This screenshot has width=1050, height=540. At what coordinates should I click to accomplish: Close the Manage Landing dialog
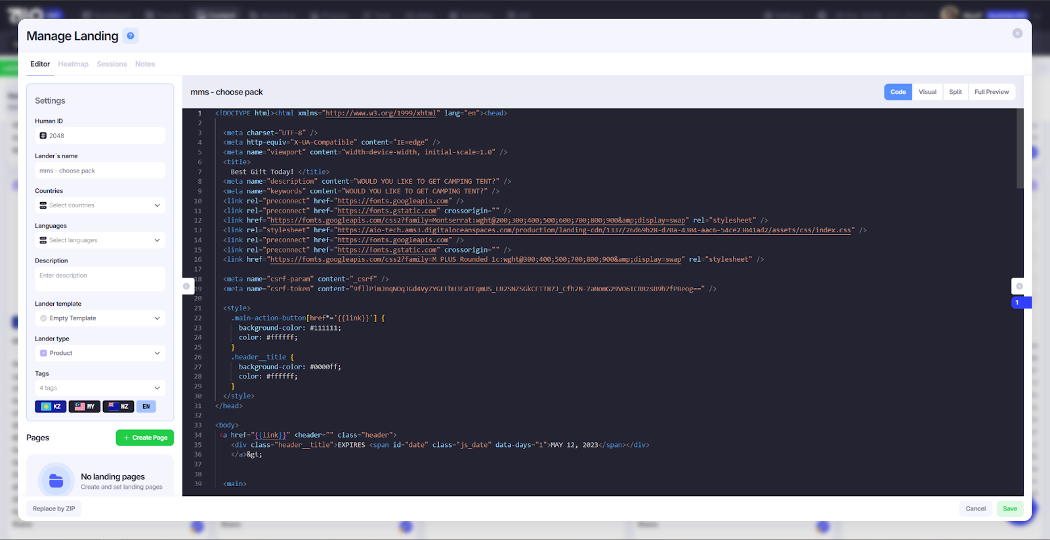[x=1017, y=33]
